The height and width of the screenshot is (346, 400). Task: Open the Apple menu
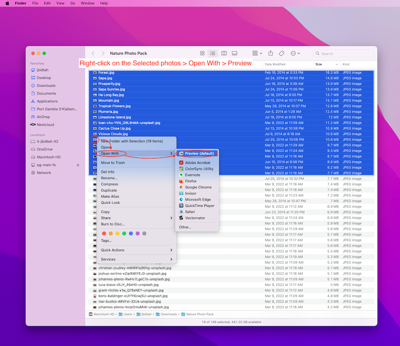coord(7,3)
